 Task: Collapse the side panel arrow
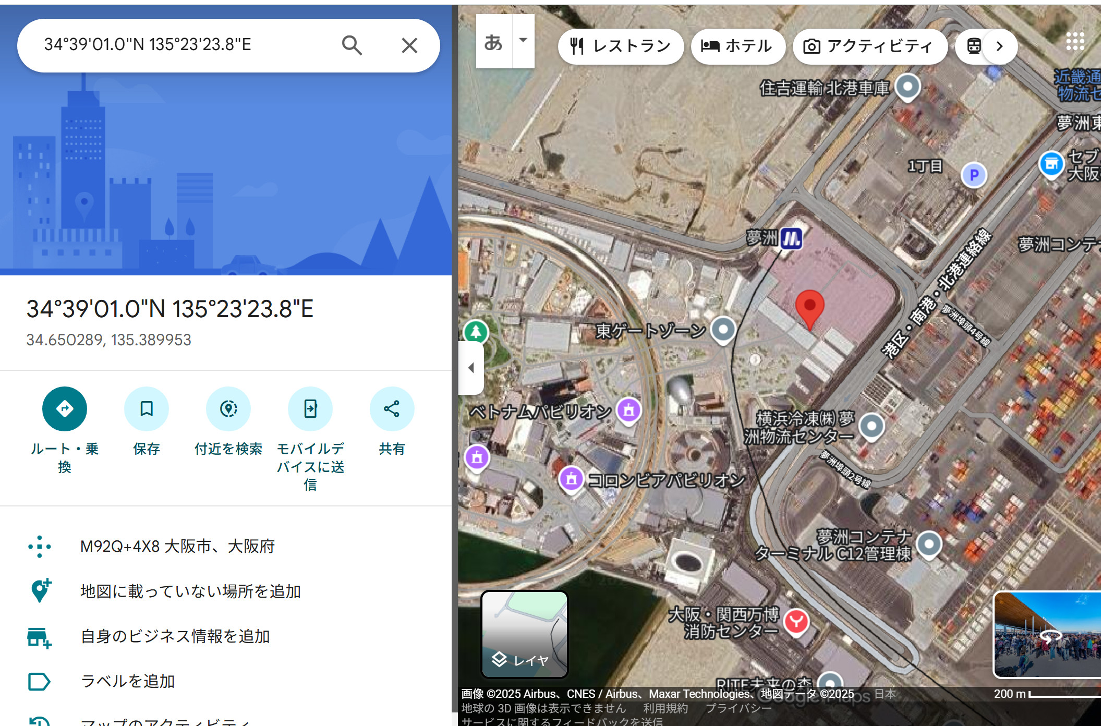(471, 368)
